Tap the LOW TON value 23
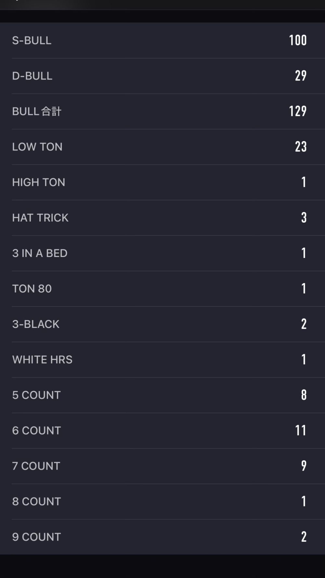 pyautogui.click(x=301, y=147)
